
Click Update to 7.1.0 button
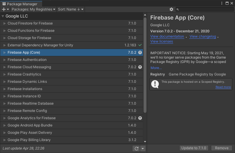194,148
